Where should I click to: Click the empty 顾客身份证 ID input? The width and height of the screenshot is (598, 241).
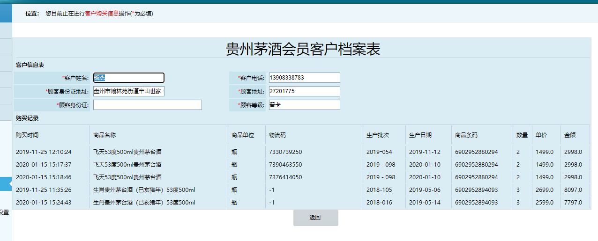click(147, 105)
